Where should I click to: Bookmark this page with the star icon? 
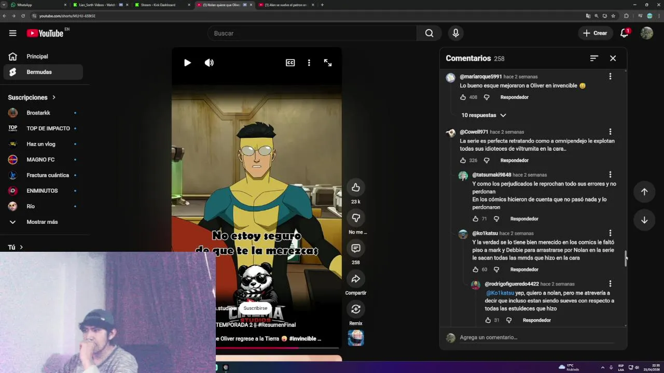coord(613,16)
